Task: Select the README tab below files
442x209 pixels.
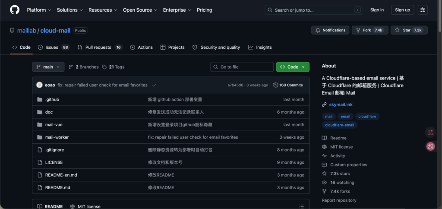Action: click(50, 206)
